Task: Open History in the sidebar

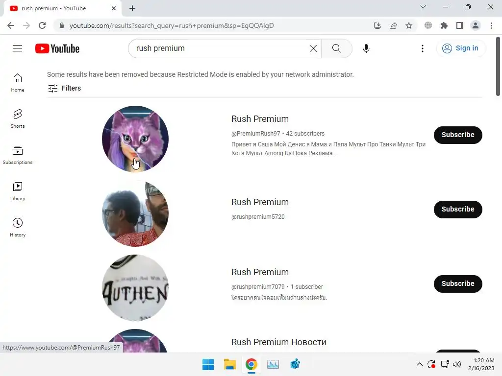Action: point(18,227)
